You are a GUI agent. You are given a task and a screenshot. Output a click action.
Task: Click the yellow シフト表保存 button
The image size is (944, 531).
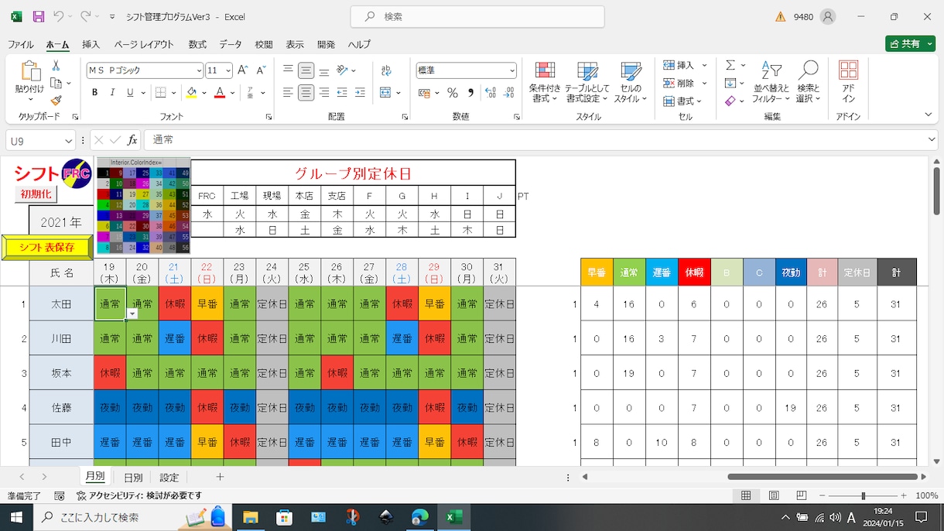tap(47, 248)
